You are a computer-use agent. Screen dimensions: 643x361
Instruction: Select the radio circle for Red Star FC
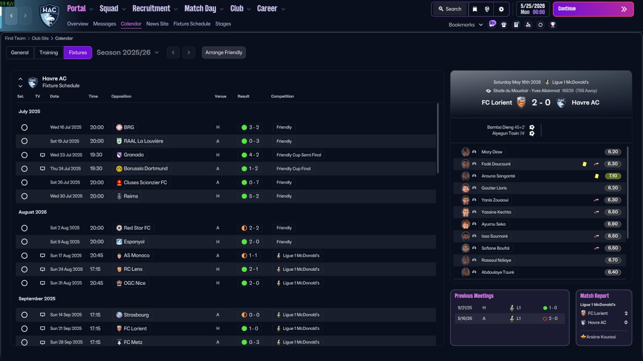point(24,228)
